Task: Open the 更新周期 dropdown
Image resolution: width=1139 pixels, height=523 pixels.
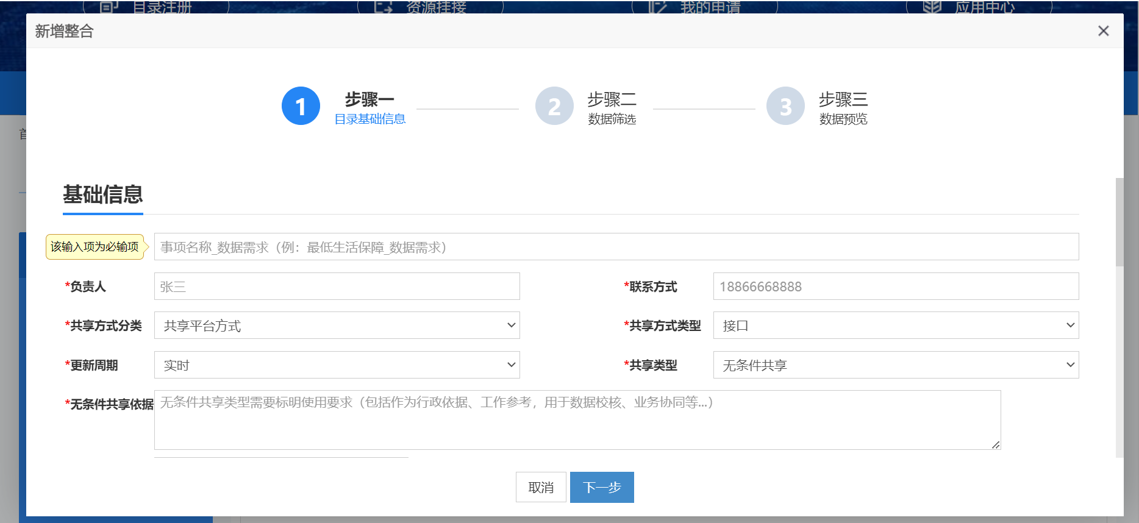Action: (337, 365)
